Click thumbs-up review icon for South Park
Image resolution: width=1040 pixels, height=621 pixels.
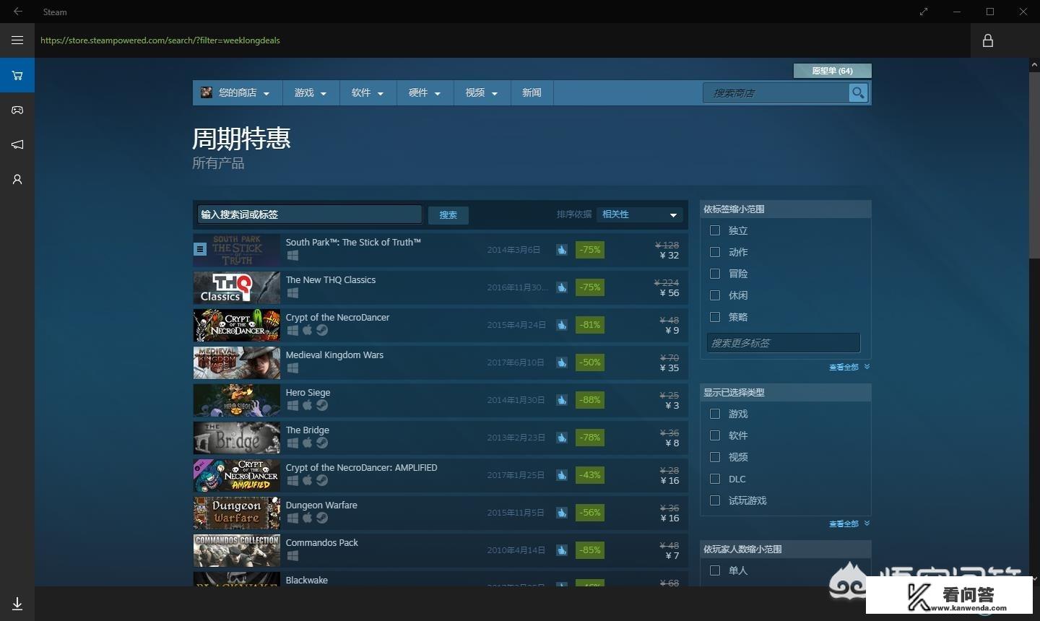pyautogui.click(x=562, y=250)
